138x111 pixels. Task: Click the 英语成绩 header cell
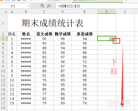pos(85,34)
